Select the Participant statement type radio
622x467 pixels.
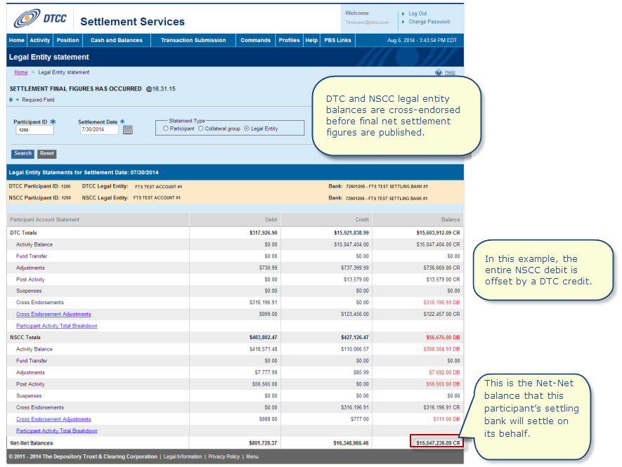(166, 129)
